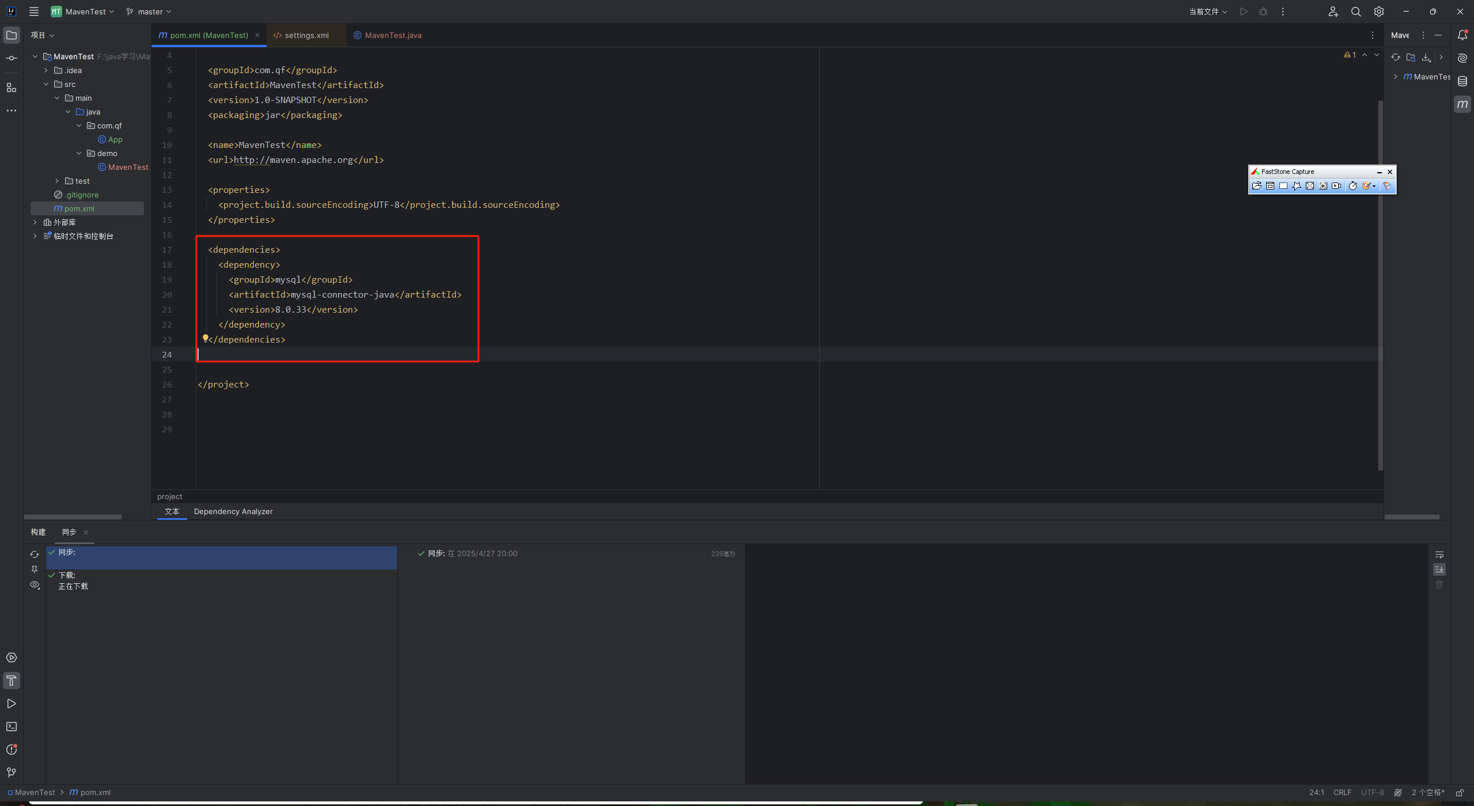Screen dimensions: 1474x806
Task: Open the Structure tool window
Action: pos(12,88)
